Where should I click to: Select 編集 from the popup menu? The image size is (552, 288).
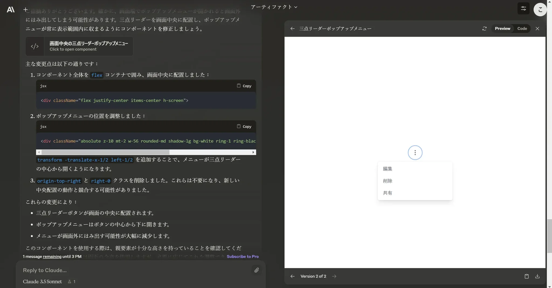[x=388, y=169]
